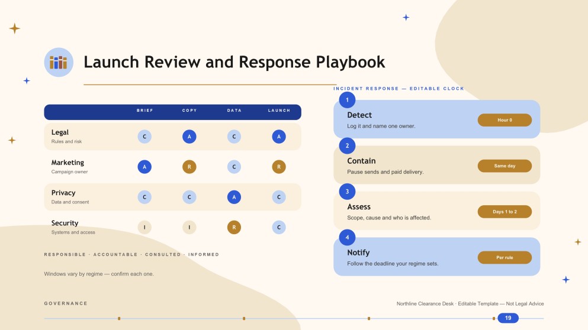This screenshot has width=588, height=330.
Task: Select the Security row Copy 'I' badge
Action: [189, 227]
